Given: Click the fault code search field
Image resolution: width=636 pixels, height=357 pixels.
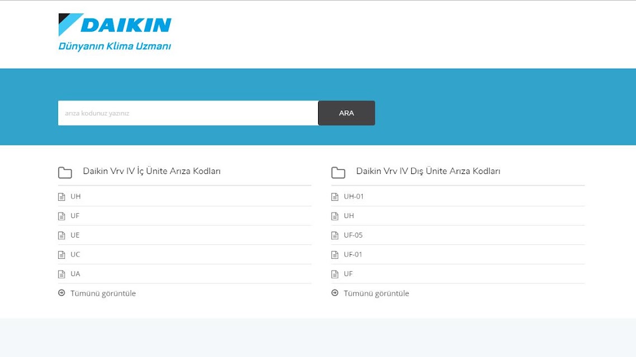Looking at the screenshot, I should tap(188, 113).
